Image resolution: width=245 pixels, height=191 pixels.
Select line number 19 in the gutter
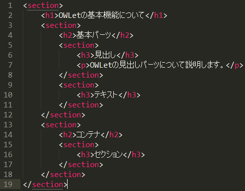pos(8,185)
